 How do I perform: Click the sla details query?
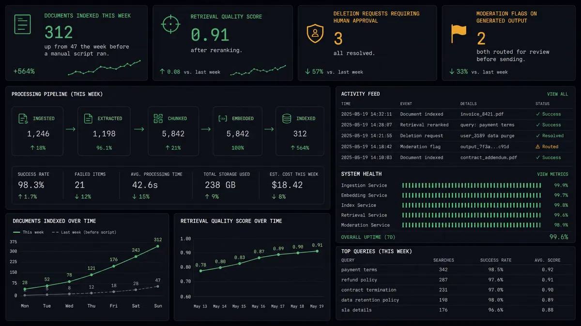[356, 310]
